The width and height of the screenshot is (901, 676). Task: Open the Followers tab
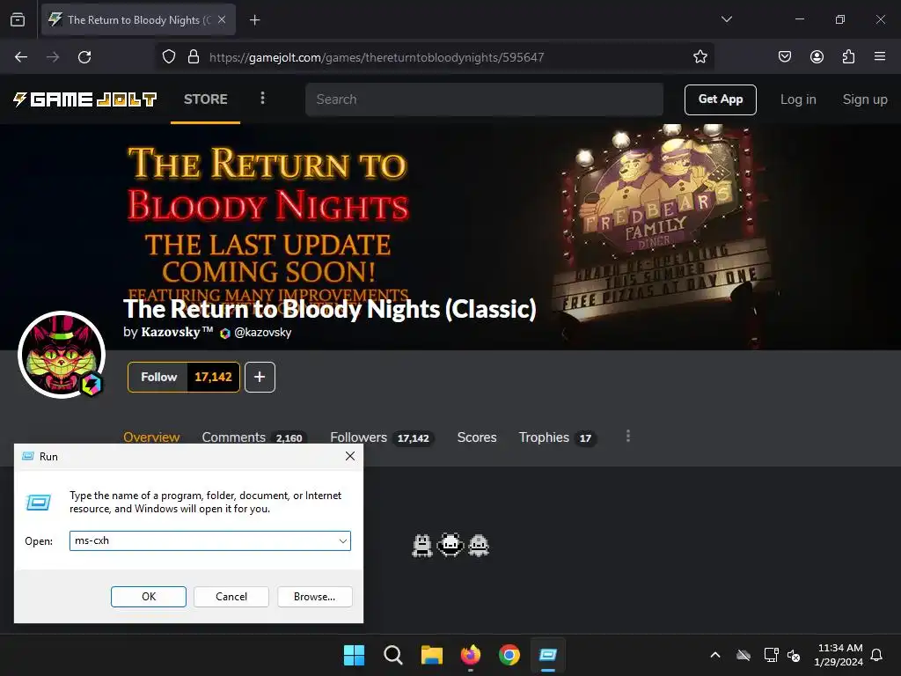382,437
